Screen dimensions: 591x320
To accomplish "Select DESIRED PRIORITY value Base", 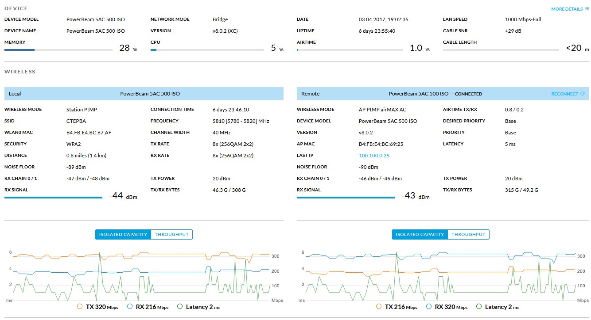I will point(510,121).
